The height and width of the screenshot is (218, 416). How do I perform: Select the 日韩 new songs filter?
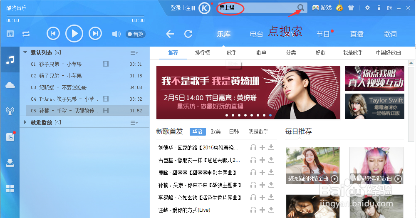point(234,131)
